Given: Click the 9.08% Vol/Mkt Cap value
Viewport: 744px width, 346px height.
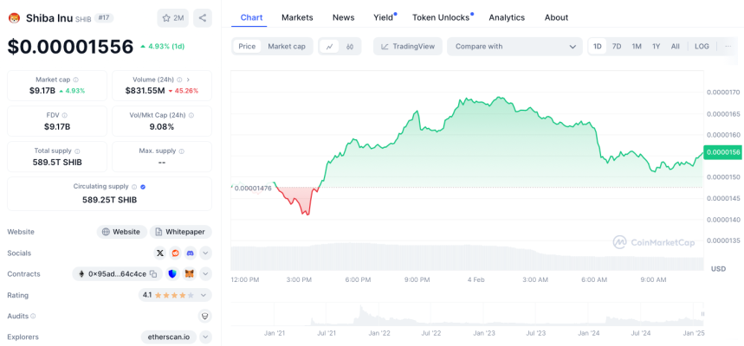Looking at the screenshot, I should 162,126.
